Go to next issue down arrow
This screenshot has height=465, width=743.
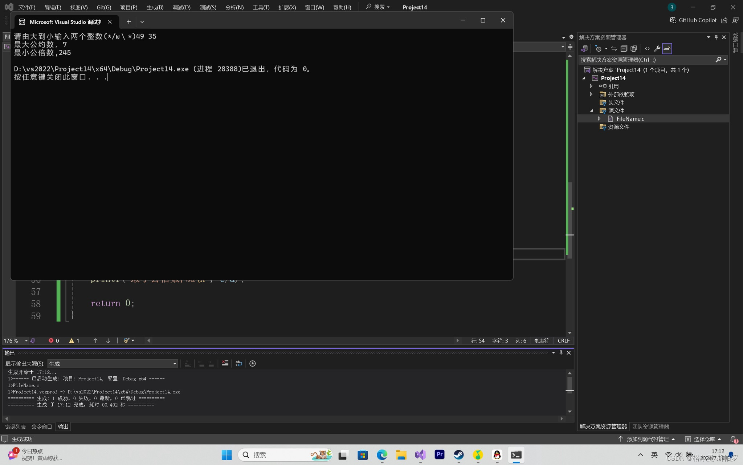coord(108,340)
